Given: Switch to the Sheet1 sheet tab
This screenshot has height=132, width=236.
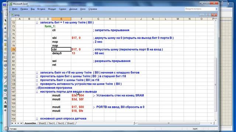Looking at the screenshot, I should pyautogui.click(x=70, y=123).
